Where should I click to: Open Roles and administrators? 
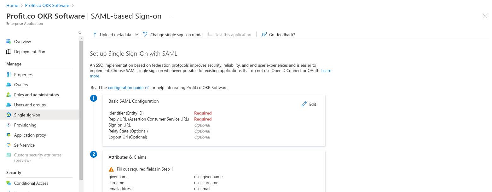click(39, 95)
